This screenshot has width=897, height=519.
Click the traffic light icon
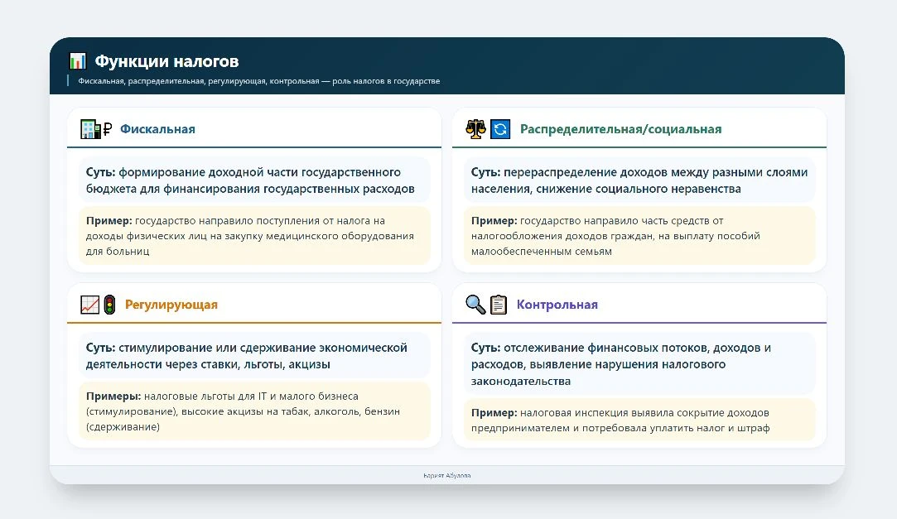coord(110,305)
